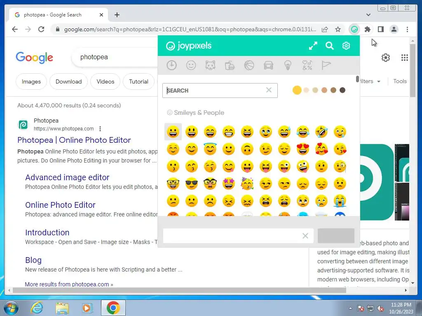This screenshot has width=422, height=316.
Task: Select Activity basketball category icon
Action: (x=249, y=65)
